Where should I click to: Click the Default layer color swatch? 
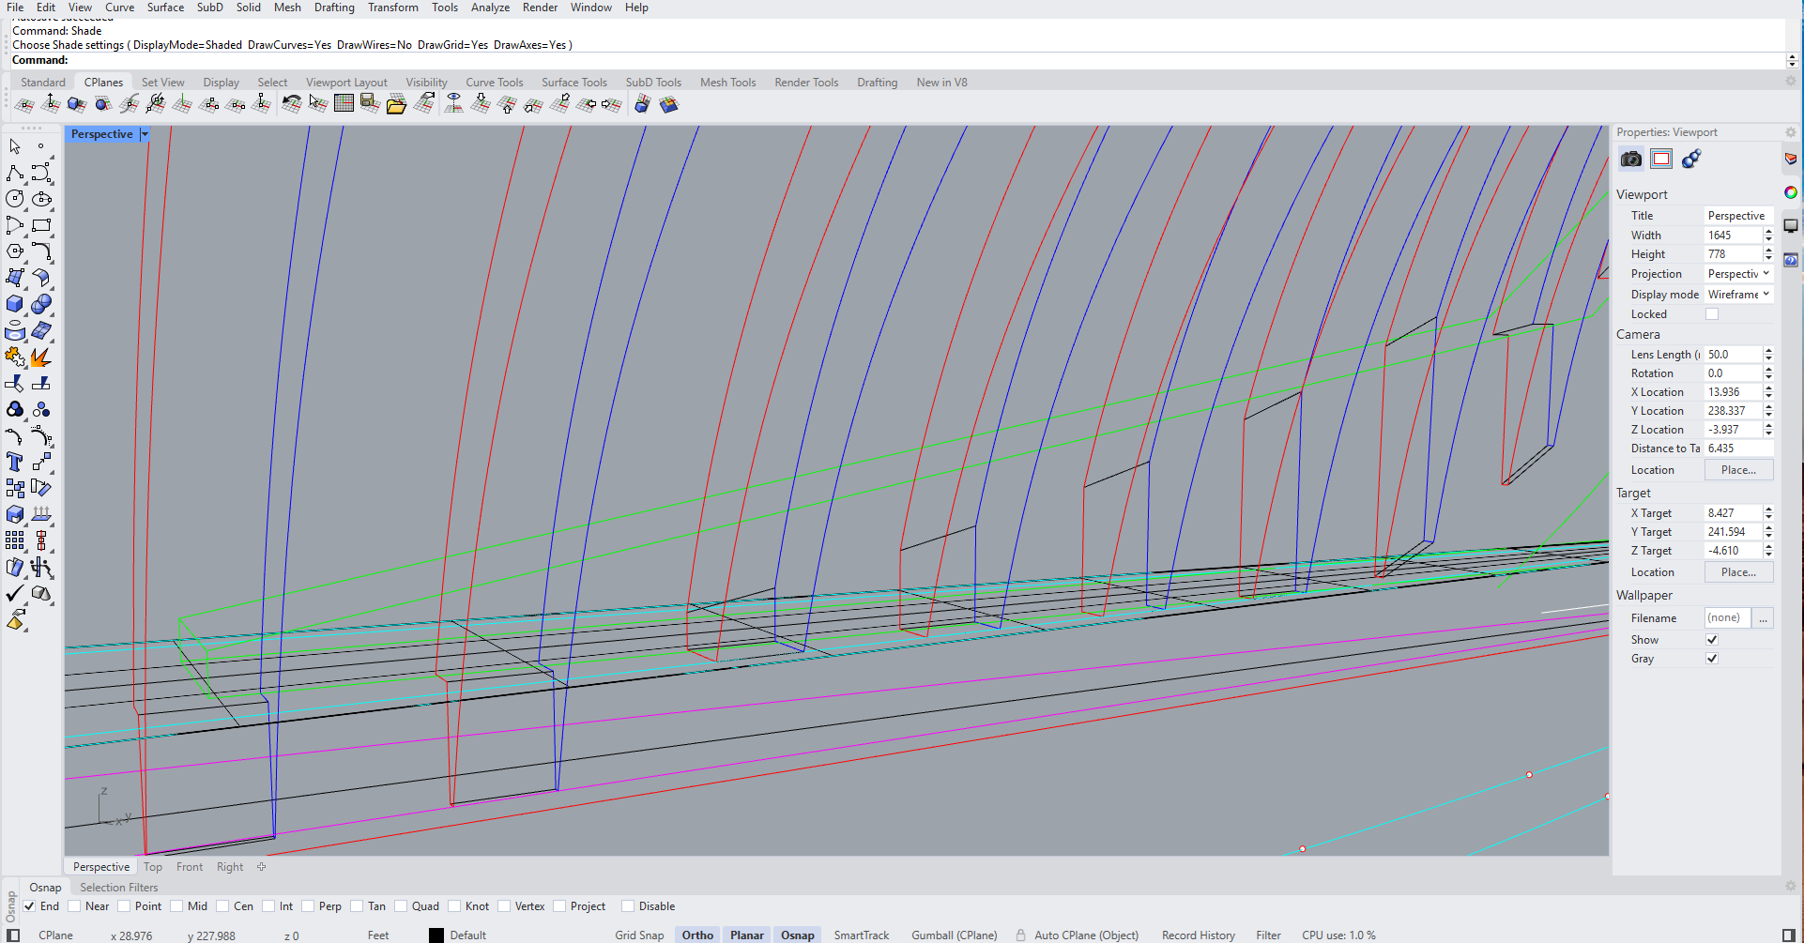pyautogui.click(x=436, y=935)
